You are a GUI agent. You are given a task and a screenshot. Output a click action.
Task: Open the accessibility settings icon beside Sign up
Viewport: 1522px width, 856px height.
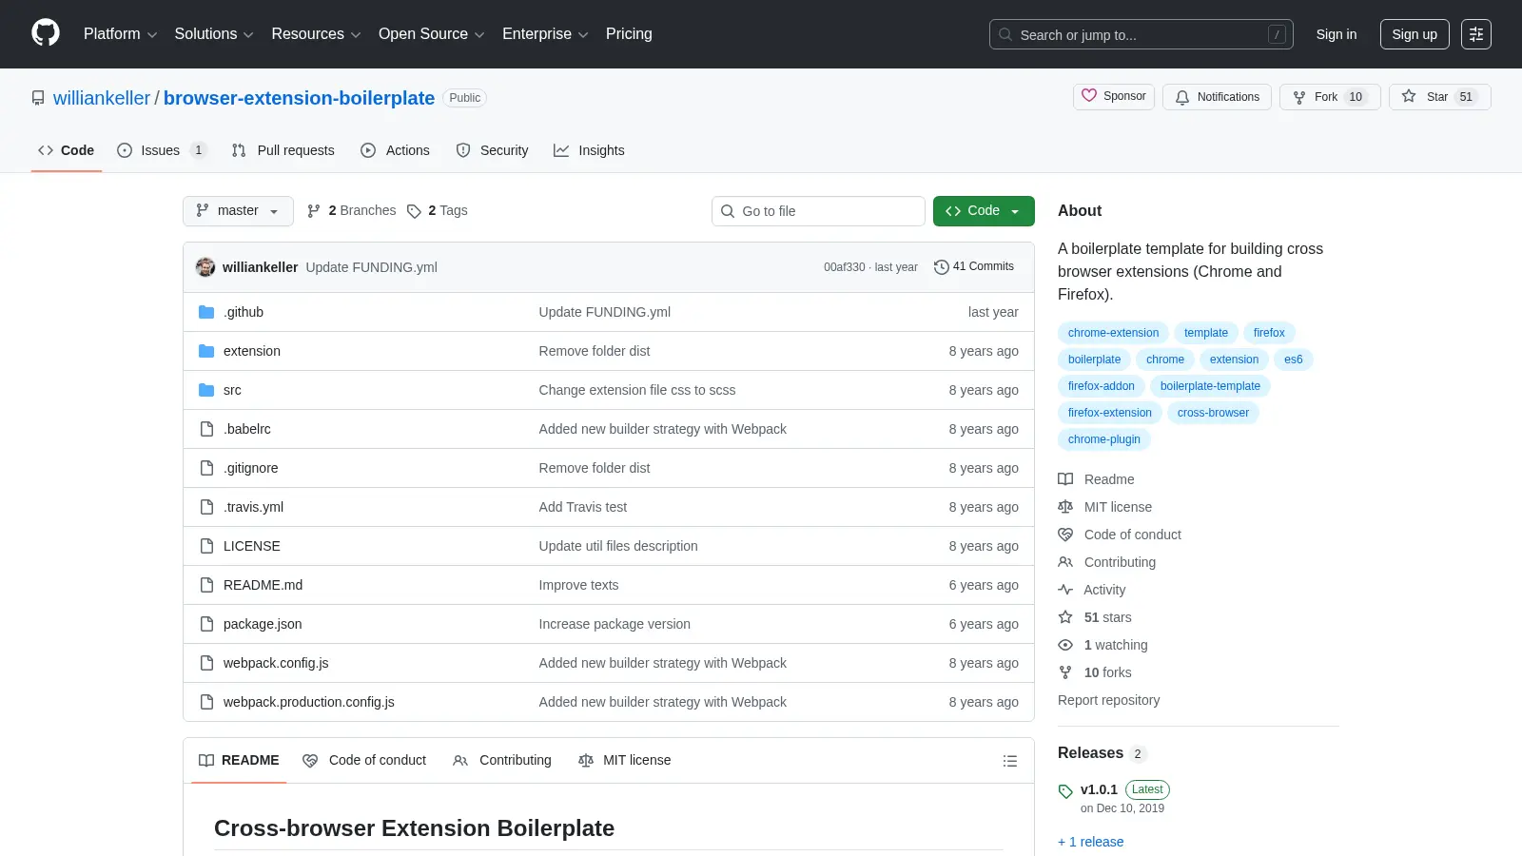pyautogui.click(x=1476, y=34)
